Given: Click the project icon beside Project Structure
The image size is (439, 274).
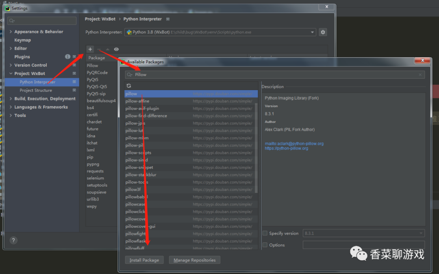Looking at the screenshot, I should pyautogui.click(x=74, y=90).
